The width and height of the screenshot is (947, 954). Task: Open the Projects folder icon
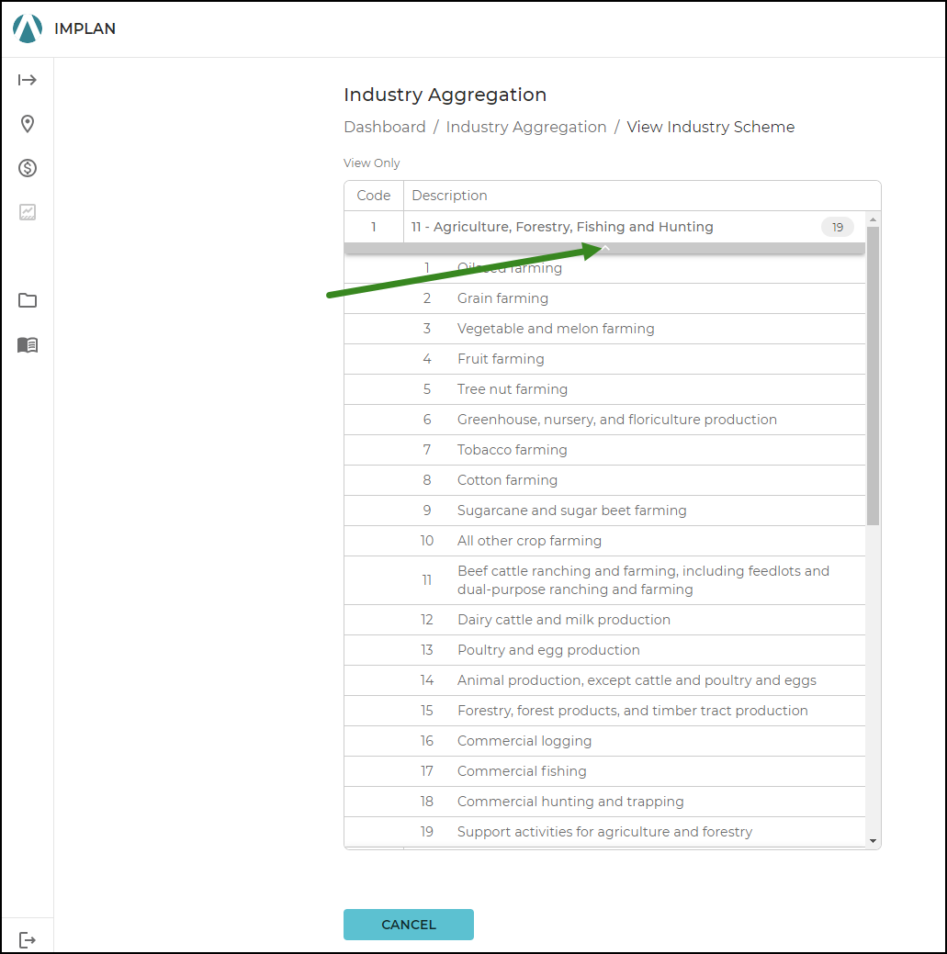pyautogui.click(x=28, y=300)
